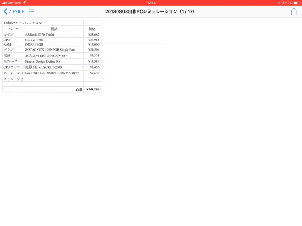The width and height of the screenshot is (302, 226).
Task: Select the グラボ row label
Action: (14, 49)
